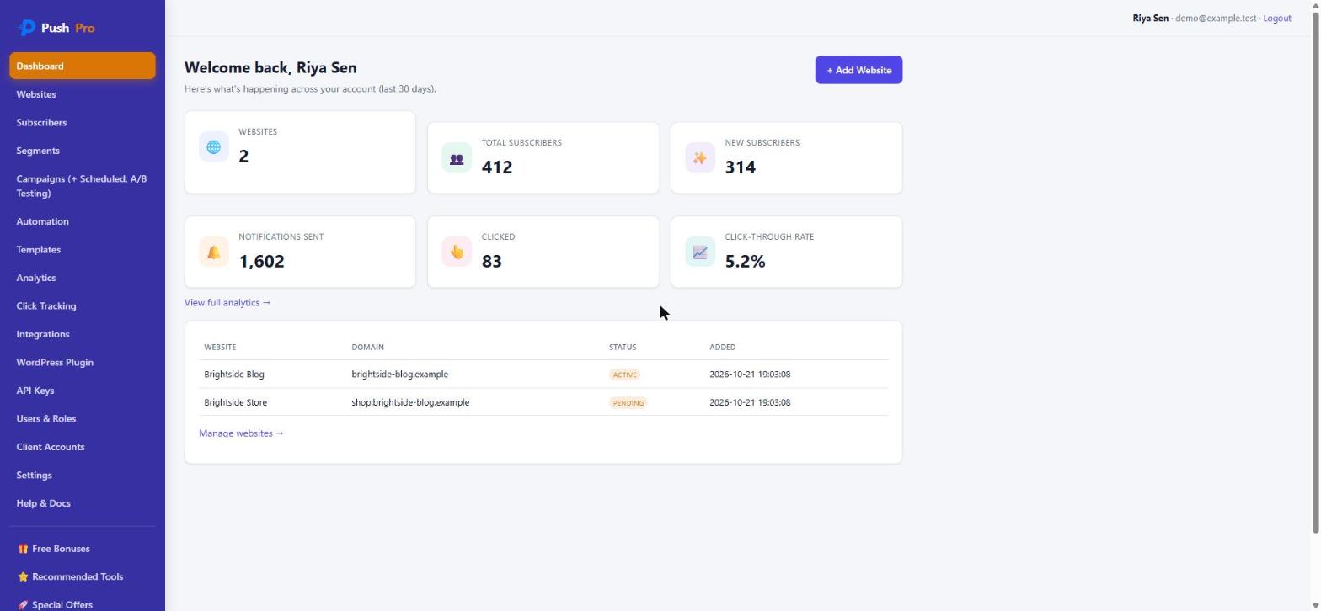Click the people icon in Total Subscribers card
Image resolution: width=1321 pixels, height=611 pixels.
point(457,158)
